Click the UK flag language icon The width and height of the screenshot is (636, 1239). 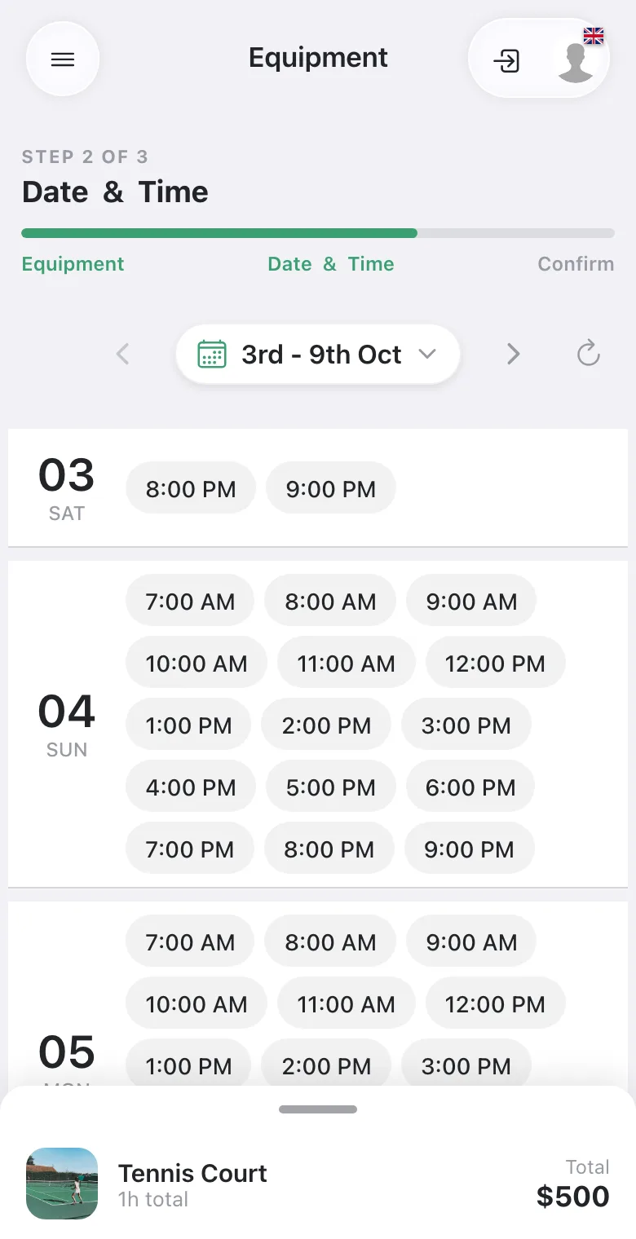coord(594,35)
